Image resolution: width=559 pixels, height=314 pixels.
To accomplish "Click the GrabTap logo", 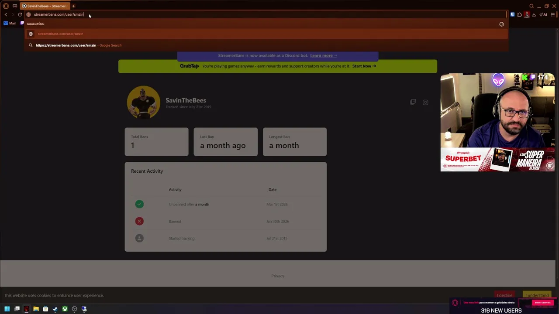I will point(190,66).
